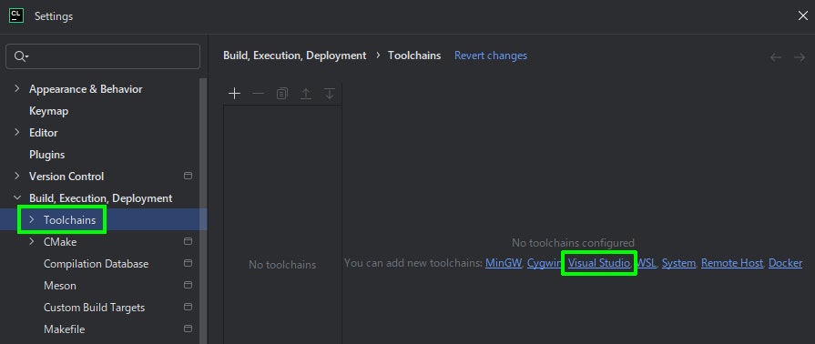Add a new toolchain with plus icon
Viewport: 815px width, 344px height.
[x=234, y=94]
